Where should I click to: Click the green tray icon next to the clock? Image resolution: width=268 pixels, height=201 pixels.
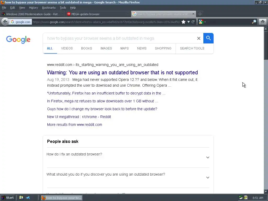245,198
